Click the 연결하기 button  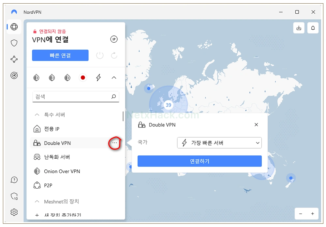(200, 161)
